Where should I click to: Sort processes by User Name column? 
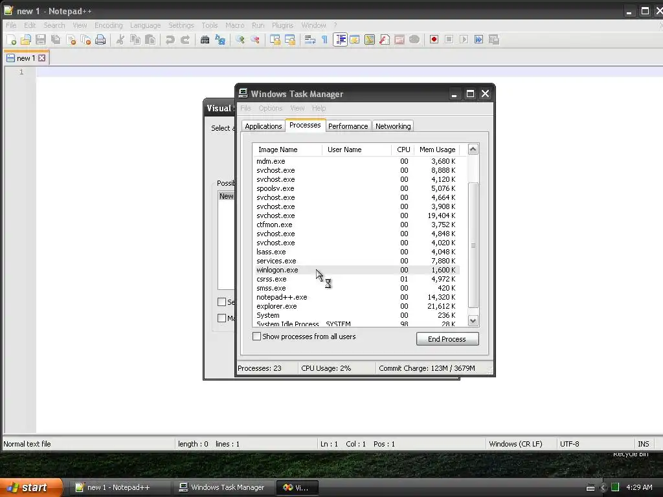pyautogui.click(x=357, y=149)
